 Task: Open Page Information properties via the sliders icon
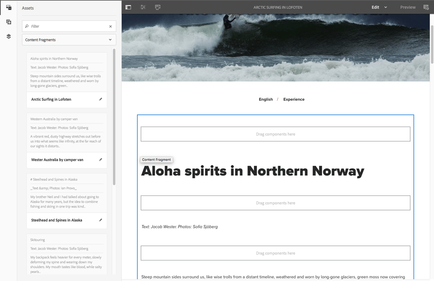click(143, 7)
